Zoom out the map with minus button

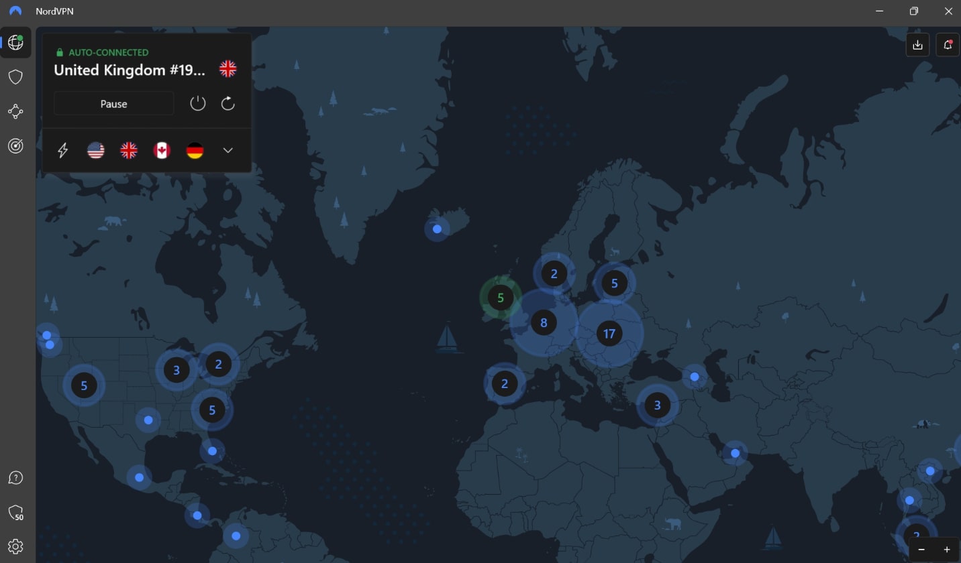[921, 550]
